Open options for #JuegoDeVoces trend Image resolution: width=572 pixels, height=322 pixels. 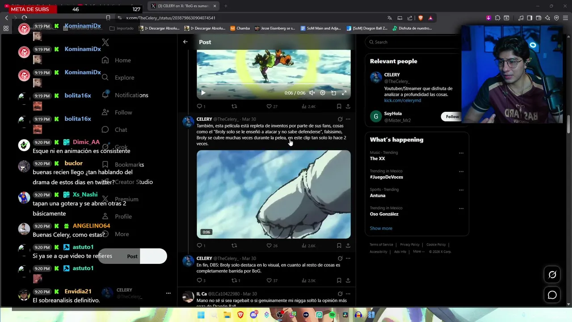461,171
